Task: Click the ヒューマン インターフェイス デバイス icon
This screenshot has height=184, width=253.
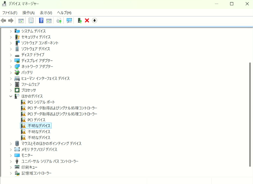Action: pos(17,78)
